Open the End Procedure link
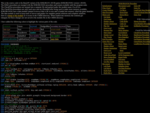150x113 pixels. (107, 39)
